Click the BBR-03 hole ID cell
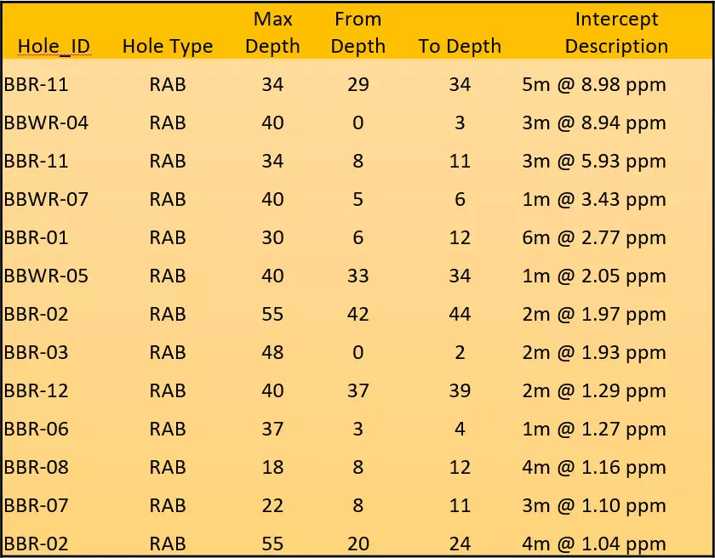The height and width of the screenshot is (558, 715). [x=36, y=352]
